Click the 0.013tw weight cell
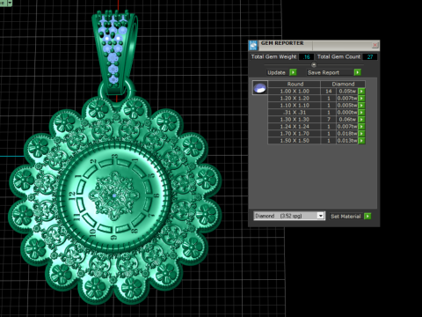 tap(347, 141)
